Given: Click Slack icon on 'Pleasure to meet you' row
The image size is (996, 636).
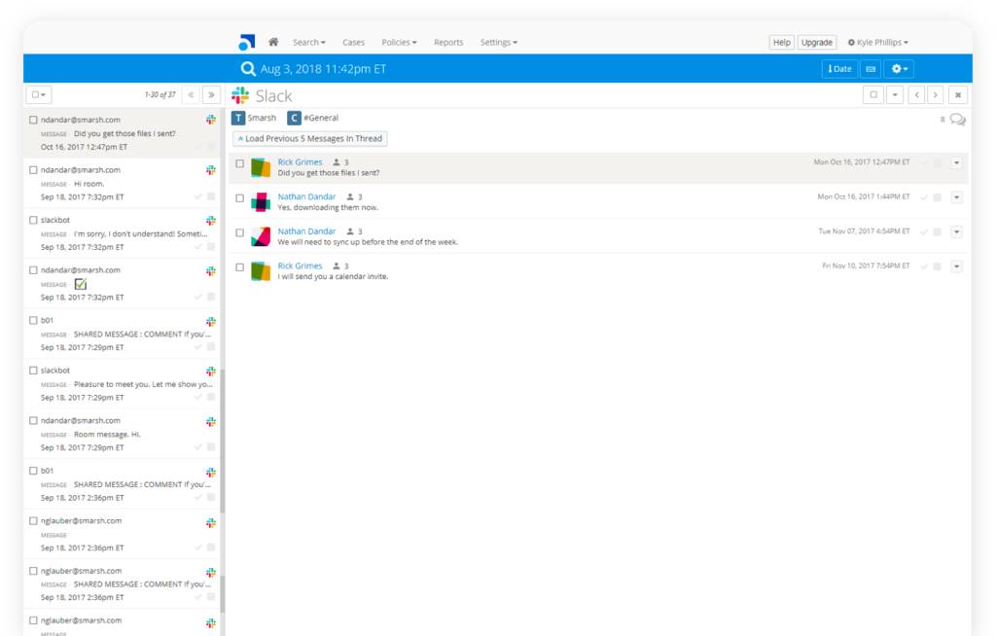Looking at the screenshot, I should tap(211, 371).
